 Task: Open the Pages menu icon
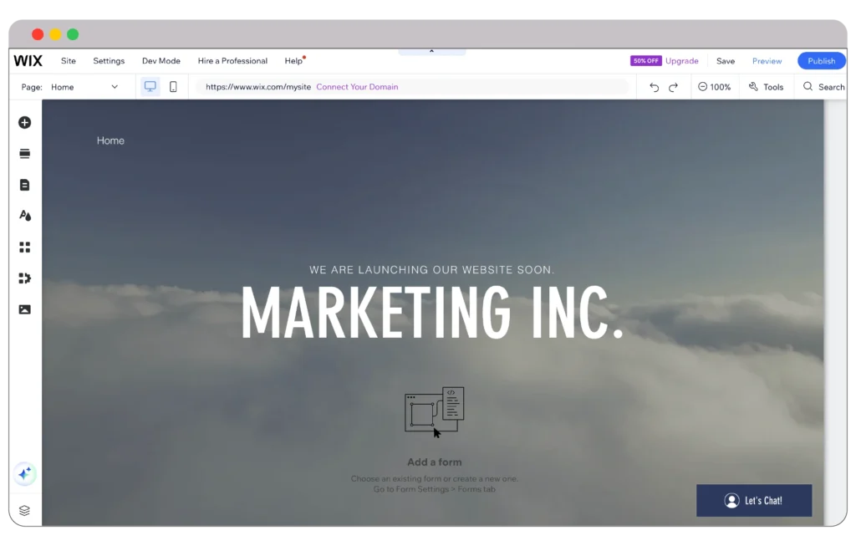coord(24,185)
